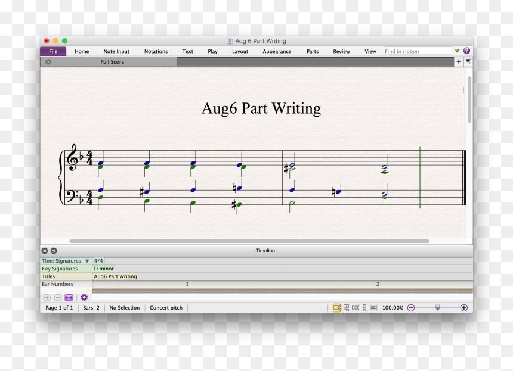Click the zoom slider handle
This screenshot has height=371, width=513.
click(437, 307)
